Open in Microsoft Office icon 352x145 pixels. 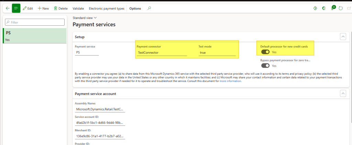[x=324, y=8]
